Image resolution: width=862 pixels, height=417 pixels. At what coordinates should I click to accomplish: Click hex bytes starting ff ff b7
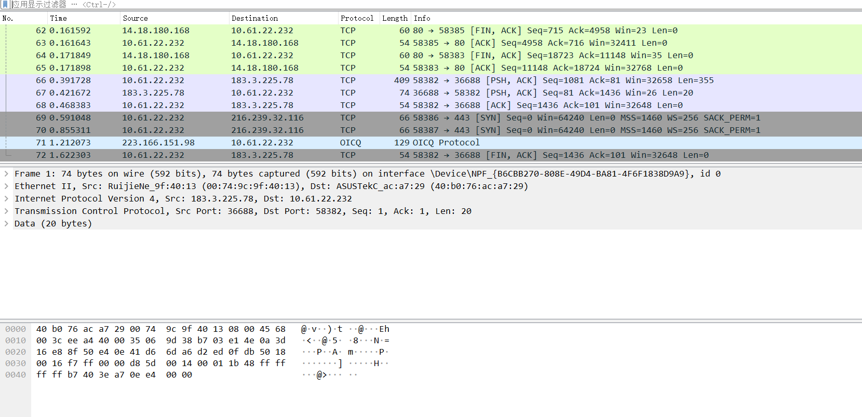click(x=114, y=375)
